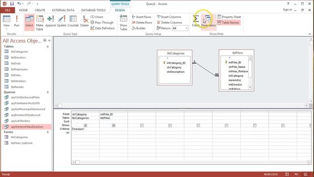Select qryWesternFilmsDirectors query
This screenshot has width=314, height=177.
point(27,127)
